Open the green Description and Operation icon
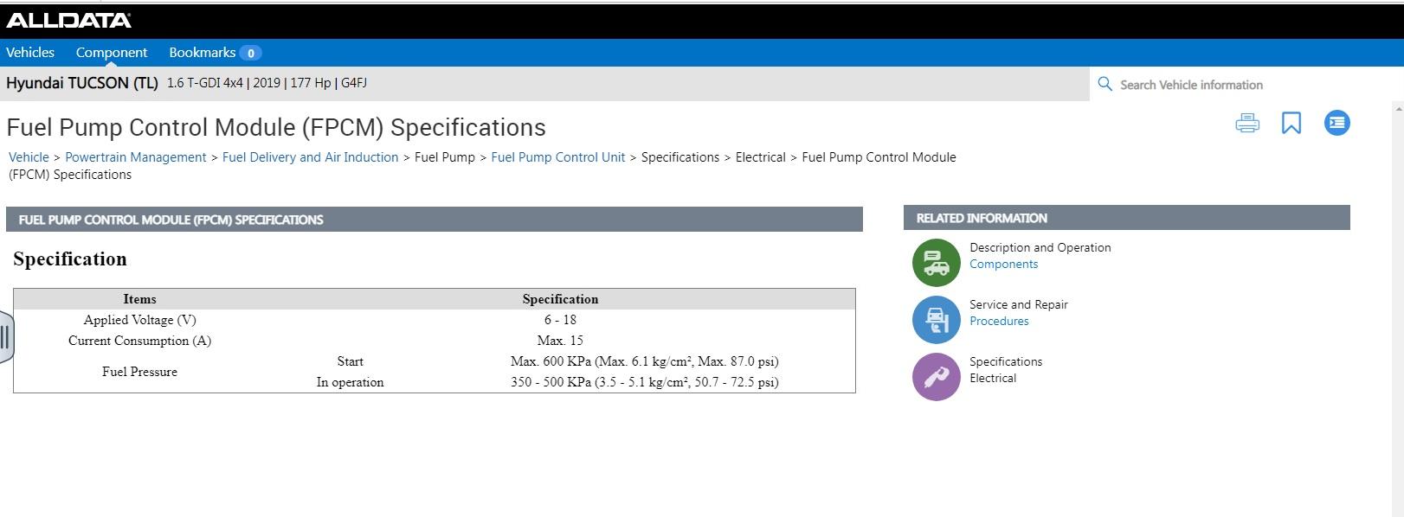 coord(936,262)
